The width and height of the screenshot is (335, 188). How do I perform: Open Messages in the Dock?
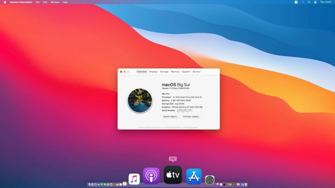tap(105, 184)
